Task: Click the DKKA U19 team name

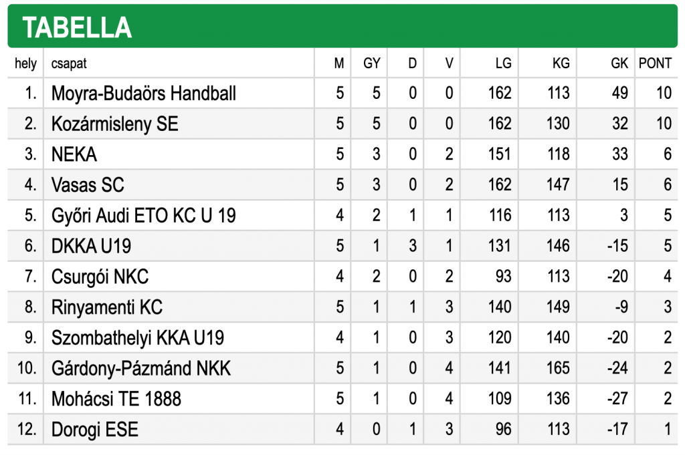Action: pyautogui.click(x=91, y=246)
